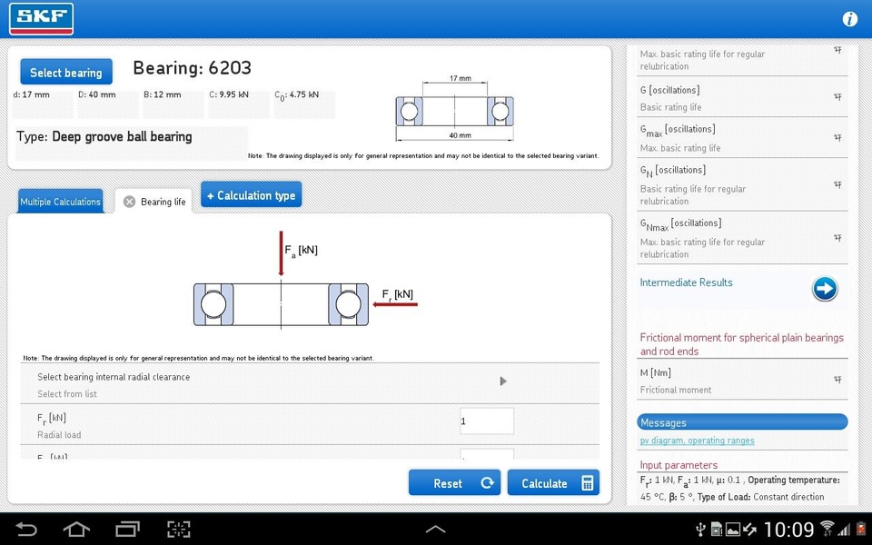
Task: Tap cellular signal strength icon
Action: (845, 530)
